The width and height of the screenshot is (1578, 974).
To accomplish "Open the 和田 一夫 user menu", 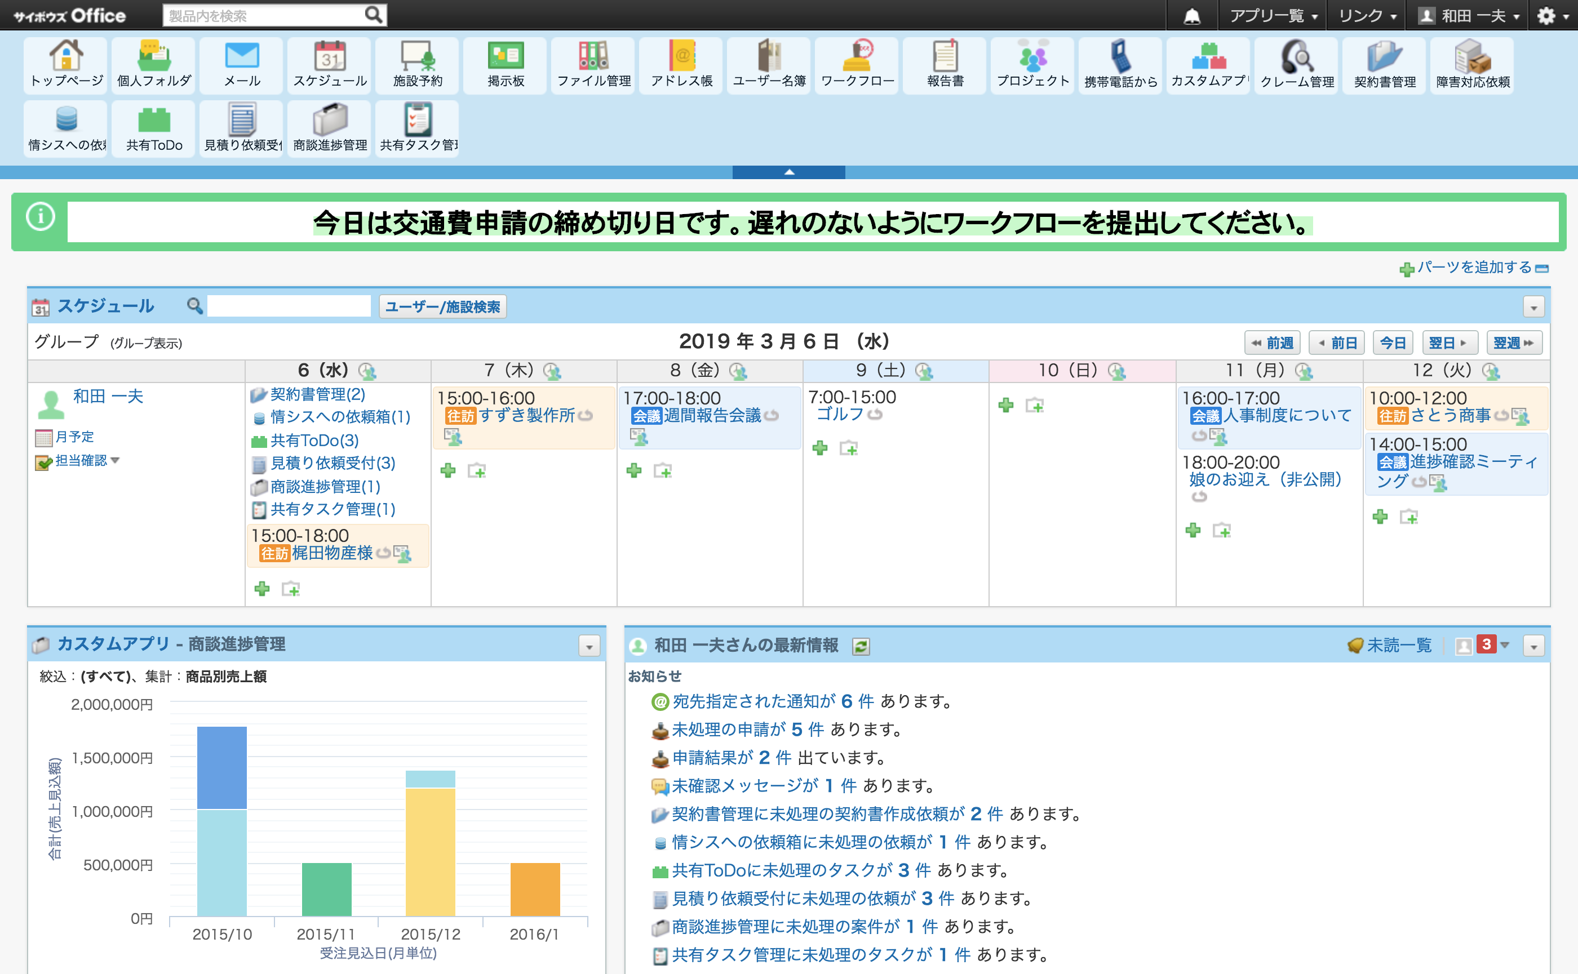I will tap(1469, 15).
